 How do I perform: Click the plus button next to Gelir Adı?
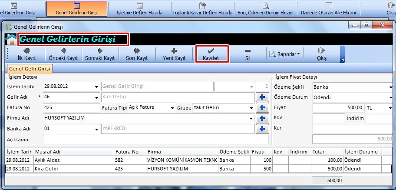coord(261,97)
